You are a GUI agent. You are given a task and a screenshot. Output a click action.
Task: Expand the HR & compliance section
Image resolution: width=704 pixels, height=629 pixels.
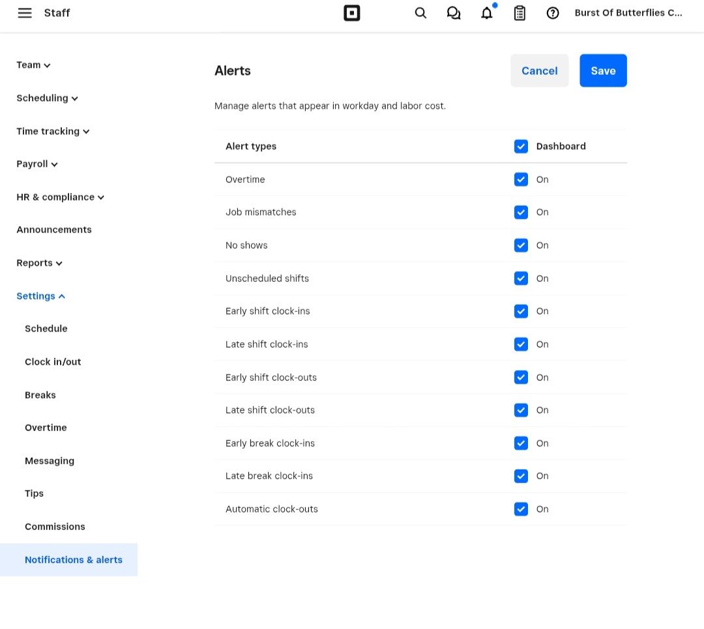pyautogui.click(x=60, y=197)
